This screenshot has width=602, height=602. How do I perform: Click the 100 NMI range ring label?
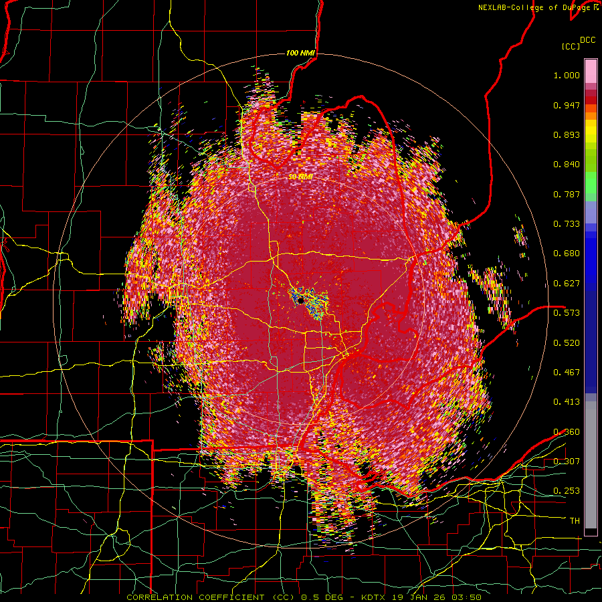tap(300, 53)
